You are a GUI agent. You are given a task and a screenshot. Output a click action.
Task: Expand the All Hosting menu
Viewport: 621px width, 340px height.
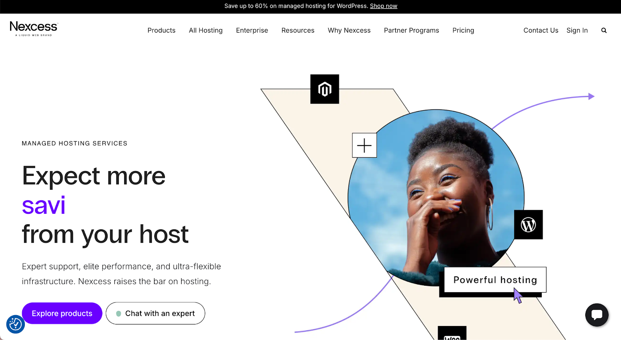[x=206, y=30]
